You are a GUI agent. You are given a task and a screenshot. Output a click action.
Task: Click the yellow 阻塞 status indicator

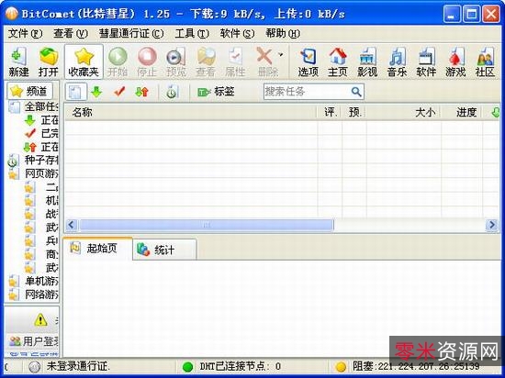coord(341,366)
